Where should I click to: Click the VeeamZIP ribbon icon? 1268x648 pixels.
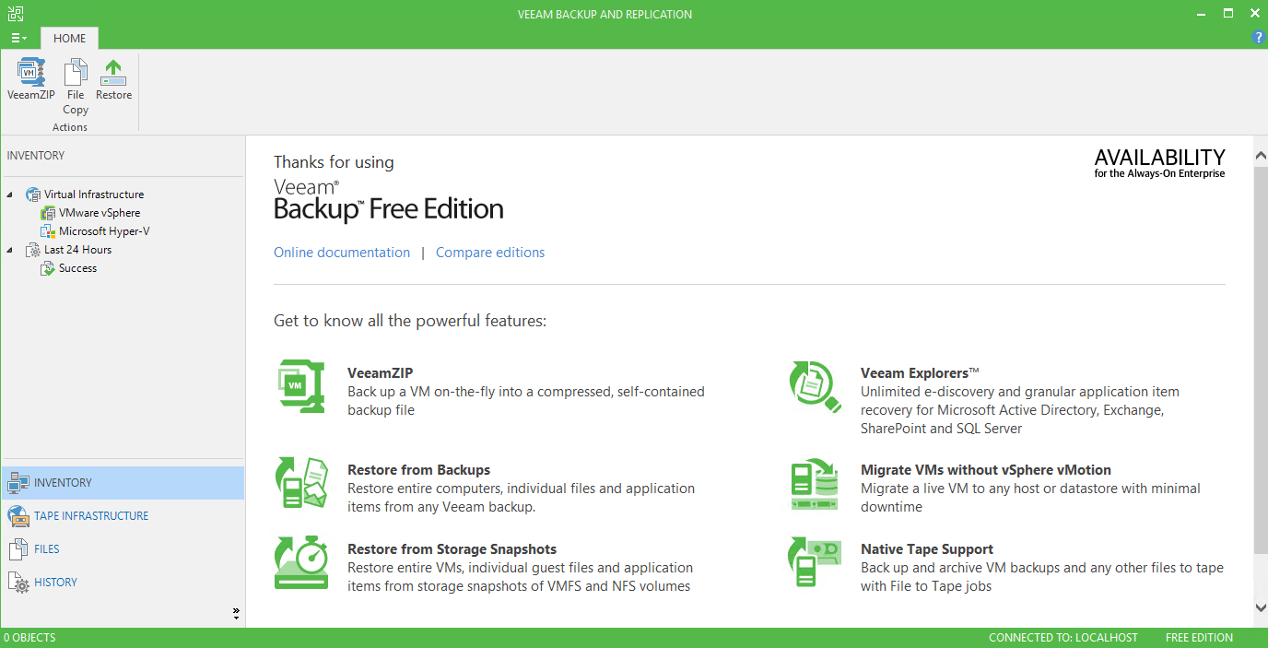pyautogui.click(x=31, y=72)
